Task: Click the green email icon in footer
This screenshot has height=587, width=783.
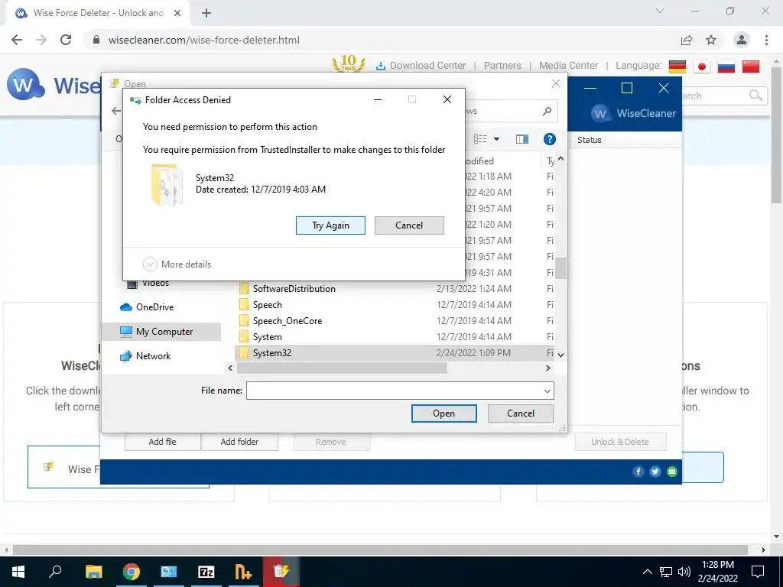Action: [x=672, y=471]
